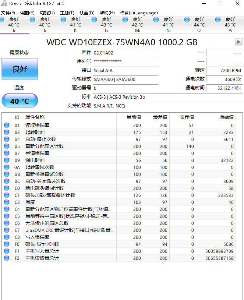Click status icon for attribute C6 无法修正的扇区总数
This screenshot has height=300, width=244.
(x=7, y=223)
